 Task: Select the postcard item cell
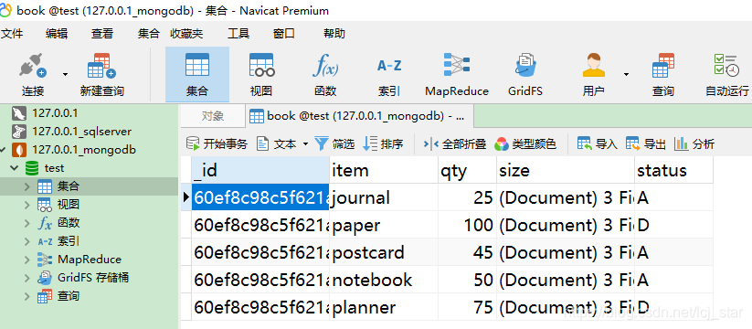[x=384, y=252]
